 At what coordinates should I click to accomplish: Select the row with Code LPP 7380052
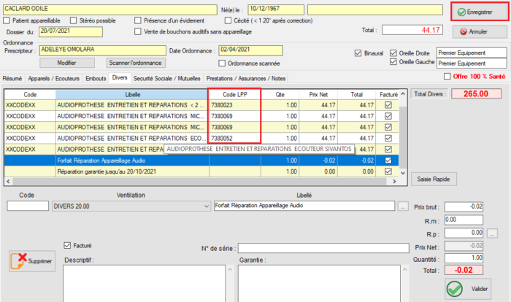(201, 138)
